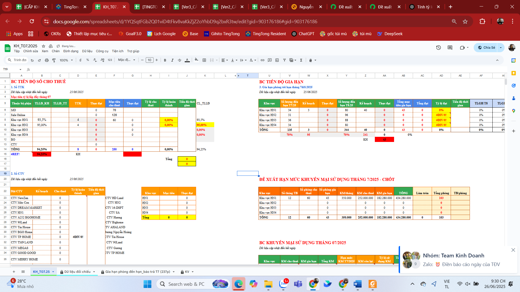Click the functions sigma icon

pos(301,60)
